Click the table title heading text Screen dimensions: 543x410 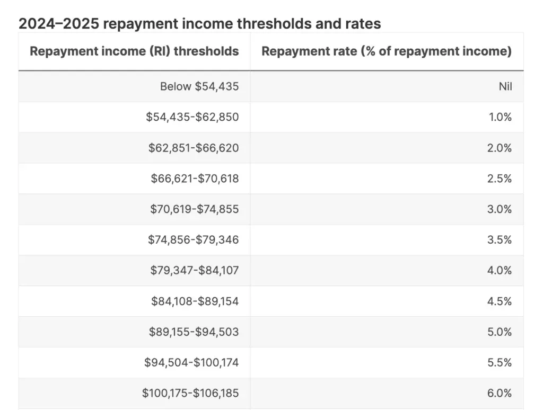[199, 24]
